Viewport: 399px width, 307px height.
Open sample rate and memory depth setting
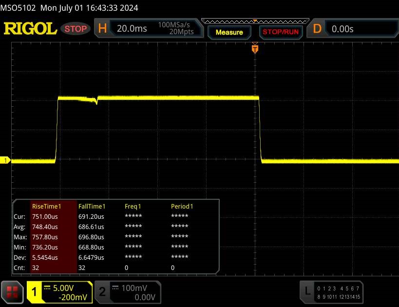(x=175, y=29)
